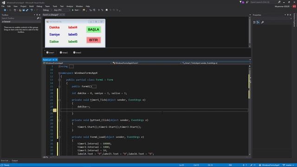Select the red BİTİR button on form

click(94, 40)
